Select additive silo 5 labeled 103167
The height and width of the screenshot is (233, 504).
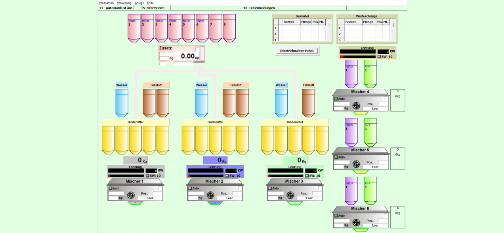(188, 29)
